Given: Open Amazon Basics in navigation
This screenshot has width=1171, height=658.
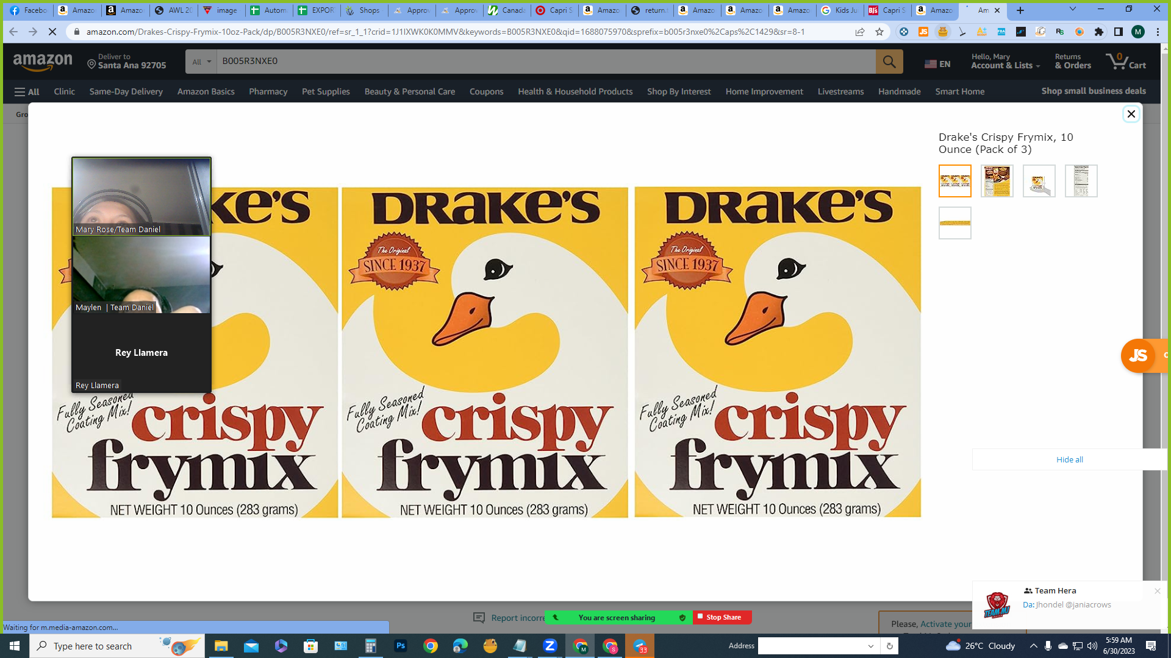Looking at the screenshot, I should 206,91.
